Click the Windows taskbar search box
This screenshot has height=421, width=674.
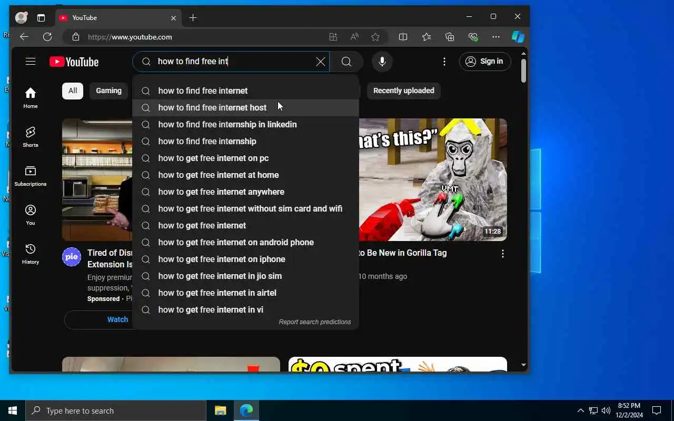point(116,410)
